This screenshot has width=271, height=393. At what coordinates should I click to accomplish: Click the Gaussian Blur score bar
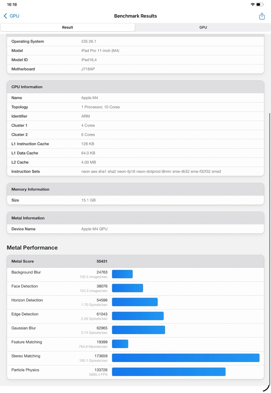point(138,330)
